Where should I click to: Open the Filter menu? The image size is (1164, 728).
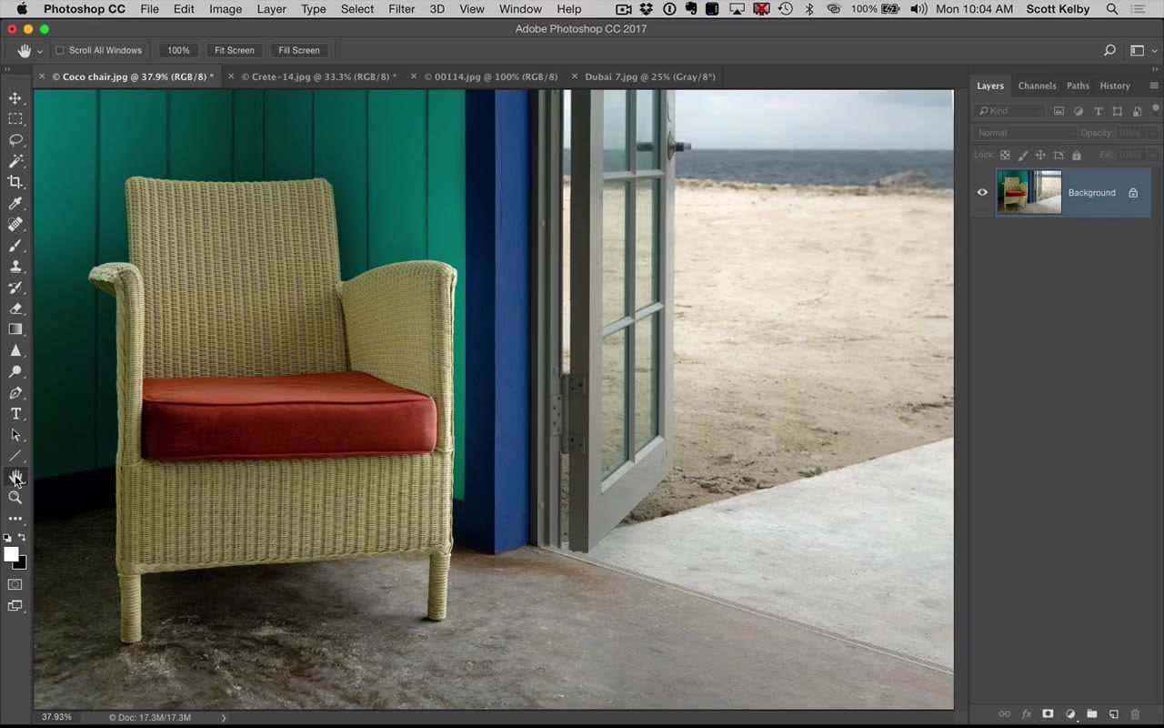click(x=401, y=9)
